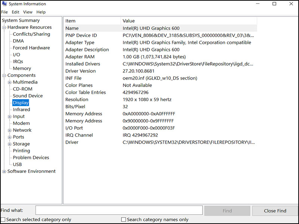Select the PNP Device ID row
This screenshot has height=224, width=299.
pos(161,35)
